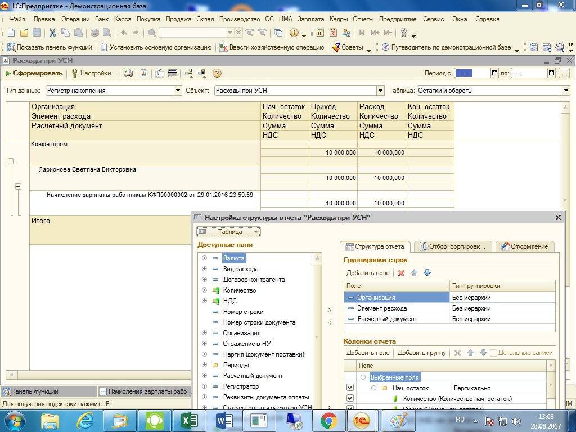Open the calendar icon in the main toolbar
This screenshot has width=576, height=432.
tap(333, 33)
